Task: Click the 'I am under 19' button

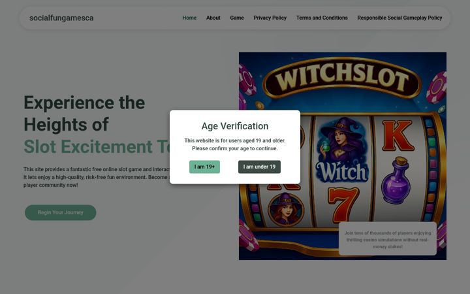Action: coord(259,167)
